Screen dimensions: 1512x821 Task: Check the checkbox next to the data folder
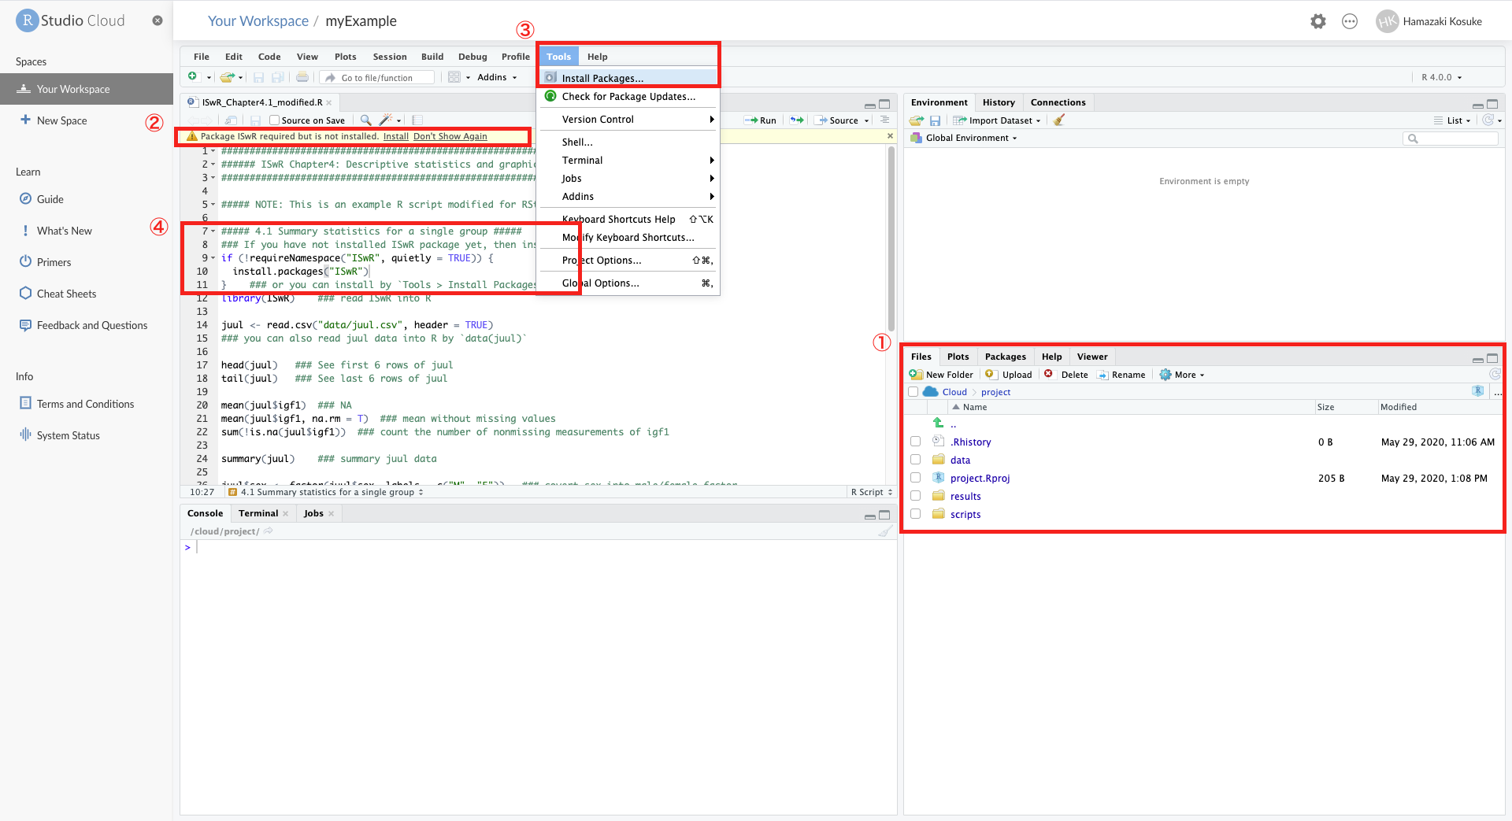[915, 459]
